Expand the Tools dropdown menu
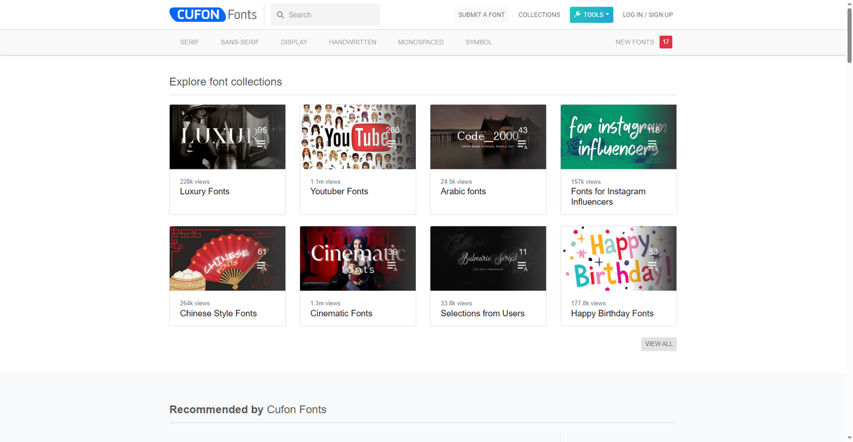 click(591, 15)
